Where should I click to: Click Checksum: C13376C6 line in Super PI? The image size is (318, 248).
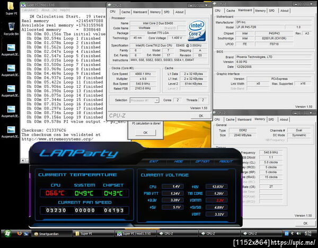pos(44,130)
